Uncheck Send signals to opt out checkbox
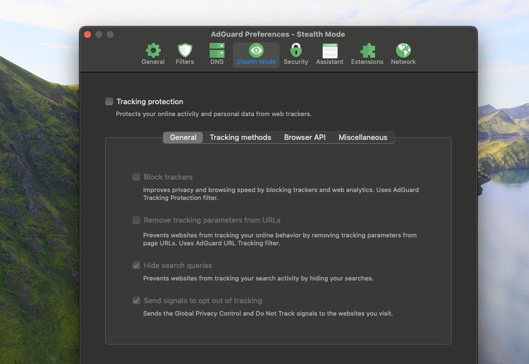Viewport: 529px width, 364px height. point(137,301)
